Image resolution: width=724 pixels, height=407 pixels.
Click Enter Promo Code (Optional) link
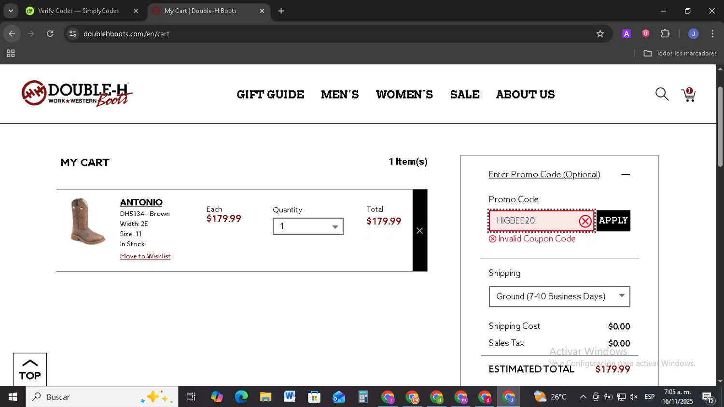tap(544, 175)
